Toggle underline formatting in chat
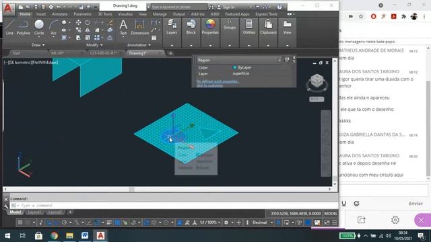The height and width of the screenshot is (242, 431). [344, 204]
